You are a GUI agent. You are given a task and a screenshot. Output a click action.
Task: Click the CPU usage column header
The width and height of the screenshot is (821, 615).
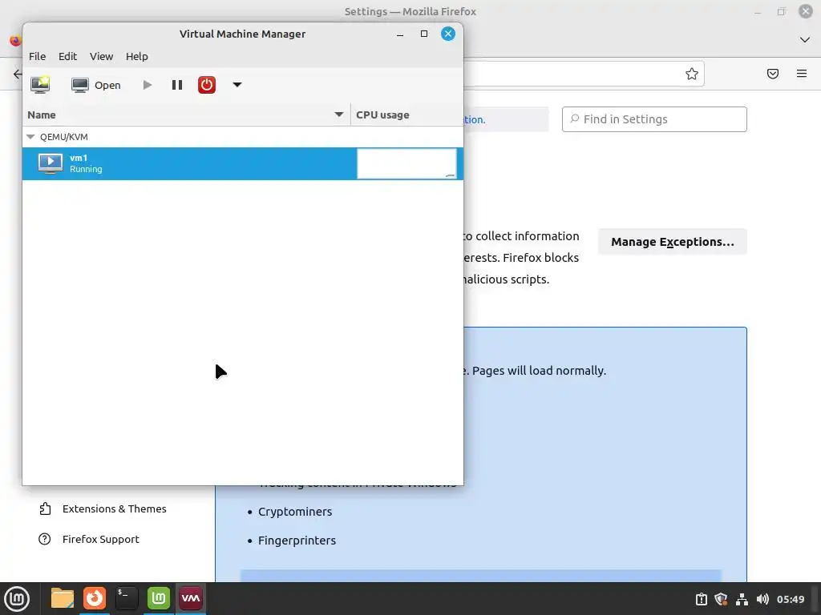[x=406, y=115]
